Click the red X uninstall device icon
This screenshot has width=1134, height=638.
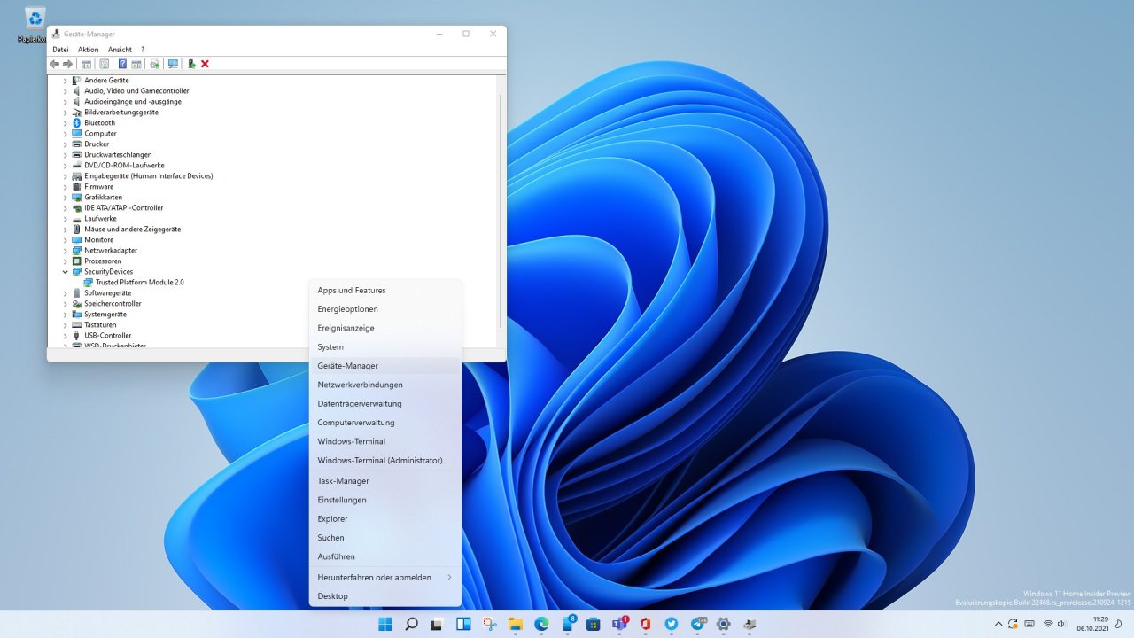pos(205,64)
